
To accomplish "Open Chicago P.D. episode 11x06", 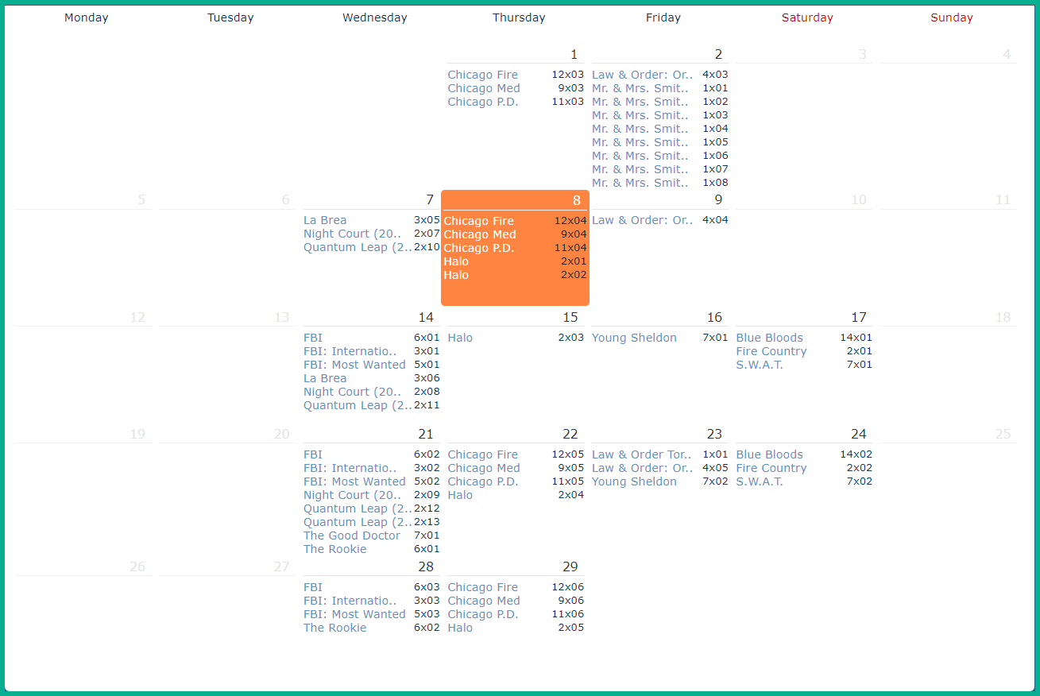I will click(482, 614).
